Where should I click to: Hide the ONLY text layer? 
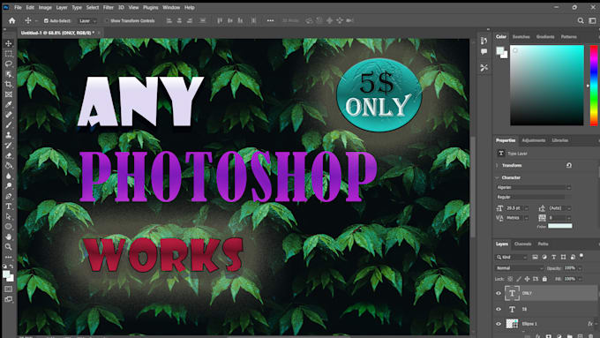click(499, 293)
